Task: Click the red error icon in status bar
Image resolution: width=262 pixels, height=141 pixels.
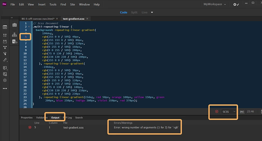Action: 216,111
